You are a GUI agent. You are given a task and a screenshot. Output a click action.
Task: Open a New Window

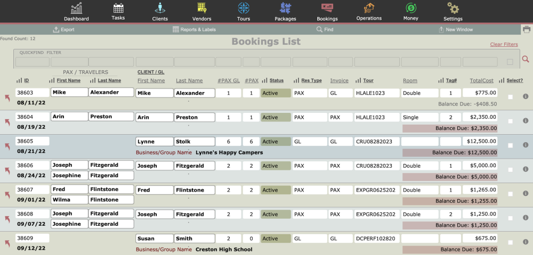pyautogui.click(x=456, y=29)
